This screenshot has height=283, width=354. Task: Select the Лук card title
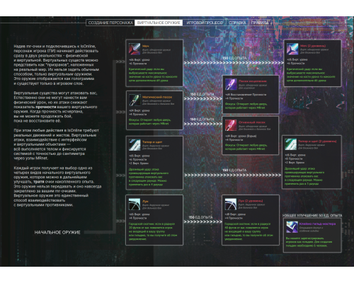point(145,201)
